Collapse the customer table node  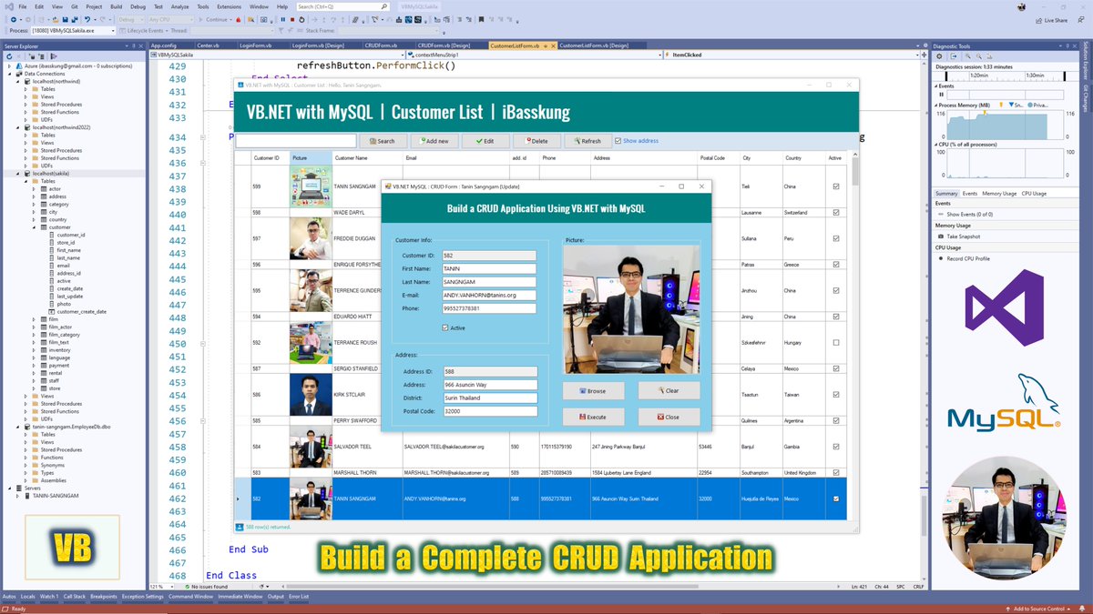point(34,227)
